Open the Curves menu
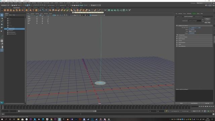Screen dimensions: 215x121 pyautogui.click(x=52, y=3)
